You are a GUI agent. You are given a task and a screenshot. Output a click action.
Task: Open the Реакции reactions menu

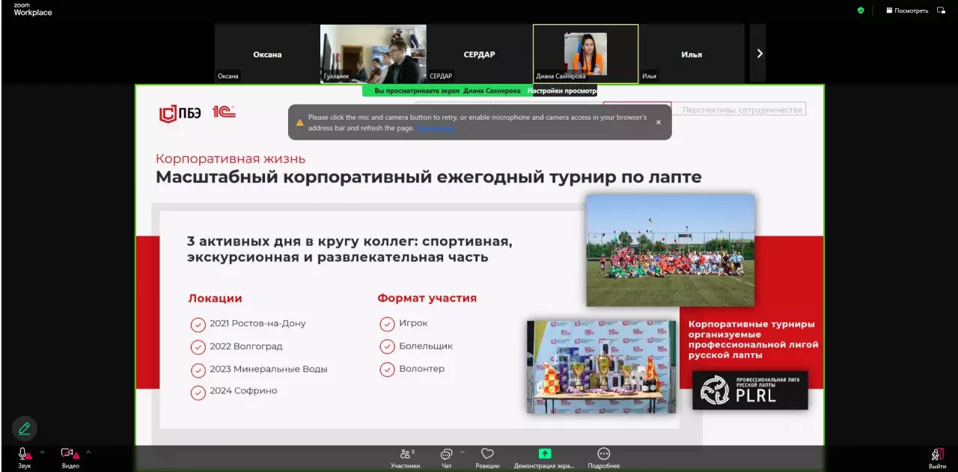(x=487, y=455)
